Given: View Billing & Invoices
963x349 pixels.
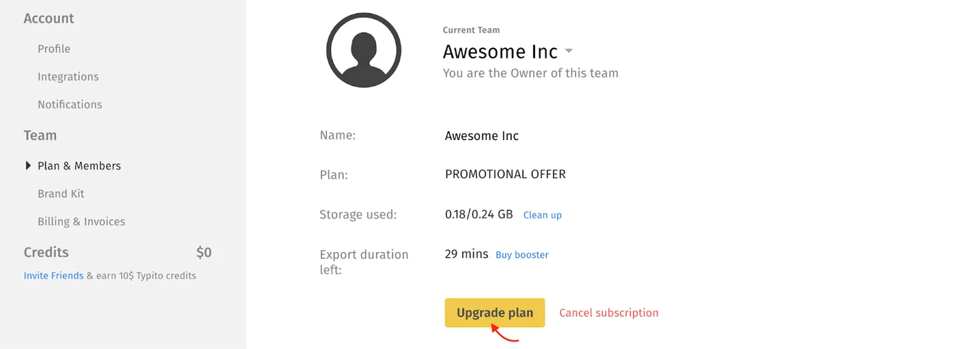Looking at the screenshot, I should click(81, 221).
